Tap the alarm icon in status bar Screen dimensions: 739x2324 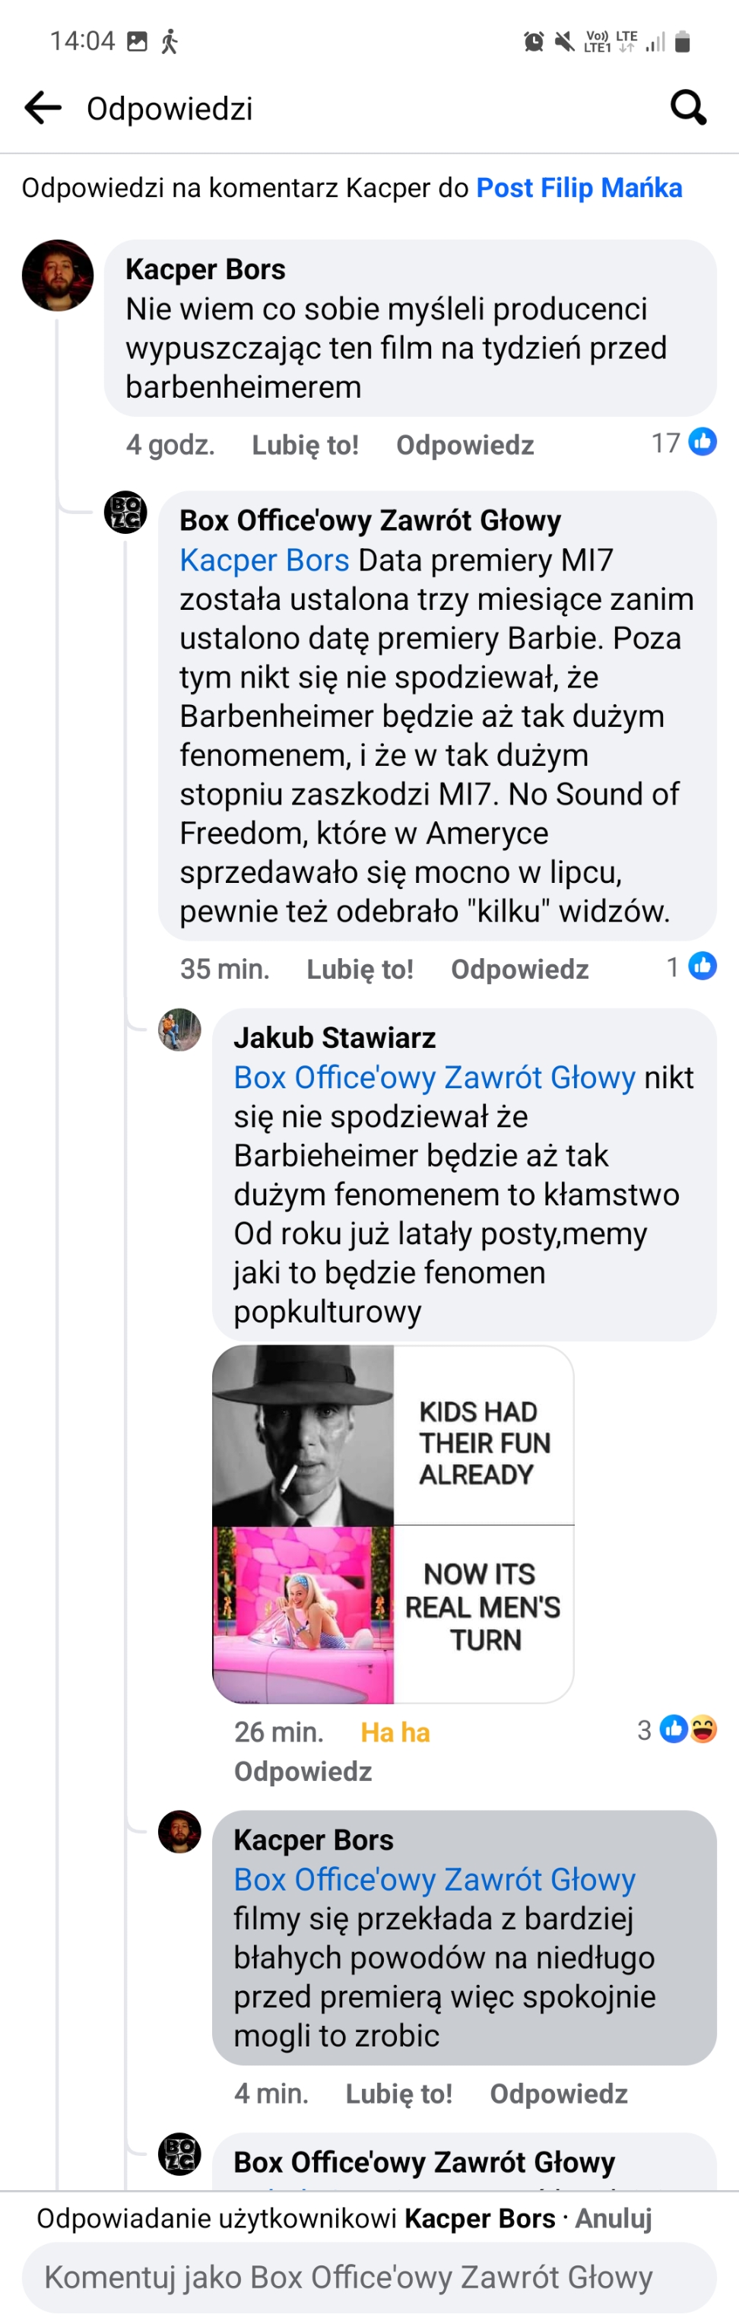coord(533,42)
